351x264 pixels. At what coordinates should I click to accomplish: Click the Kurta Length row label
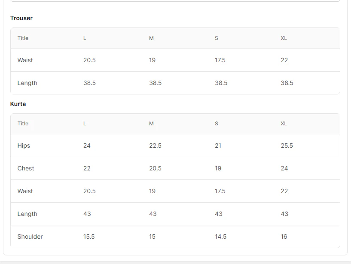pos(27,214)
